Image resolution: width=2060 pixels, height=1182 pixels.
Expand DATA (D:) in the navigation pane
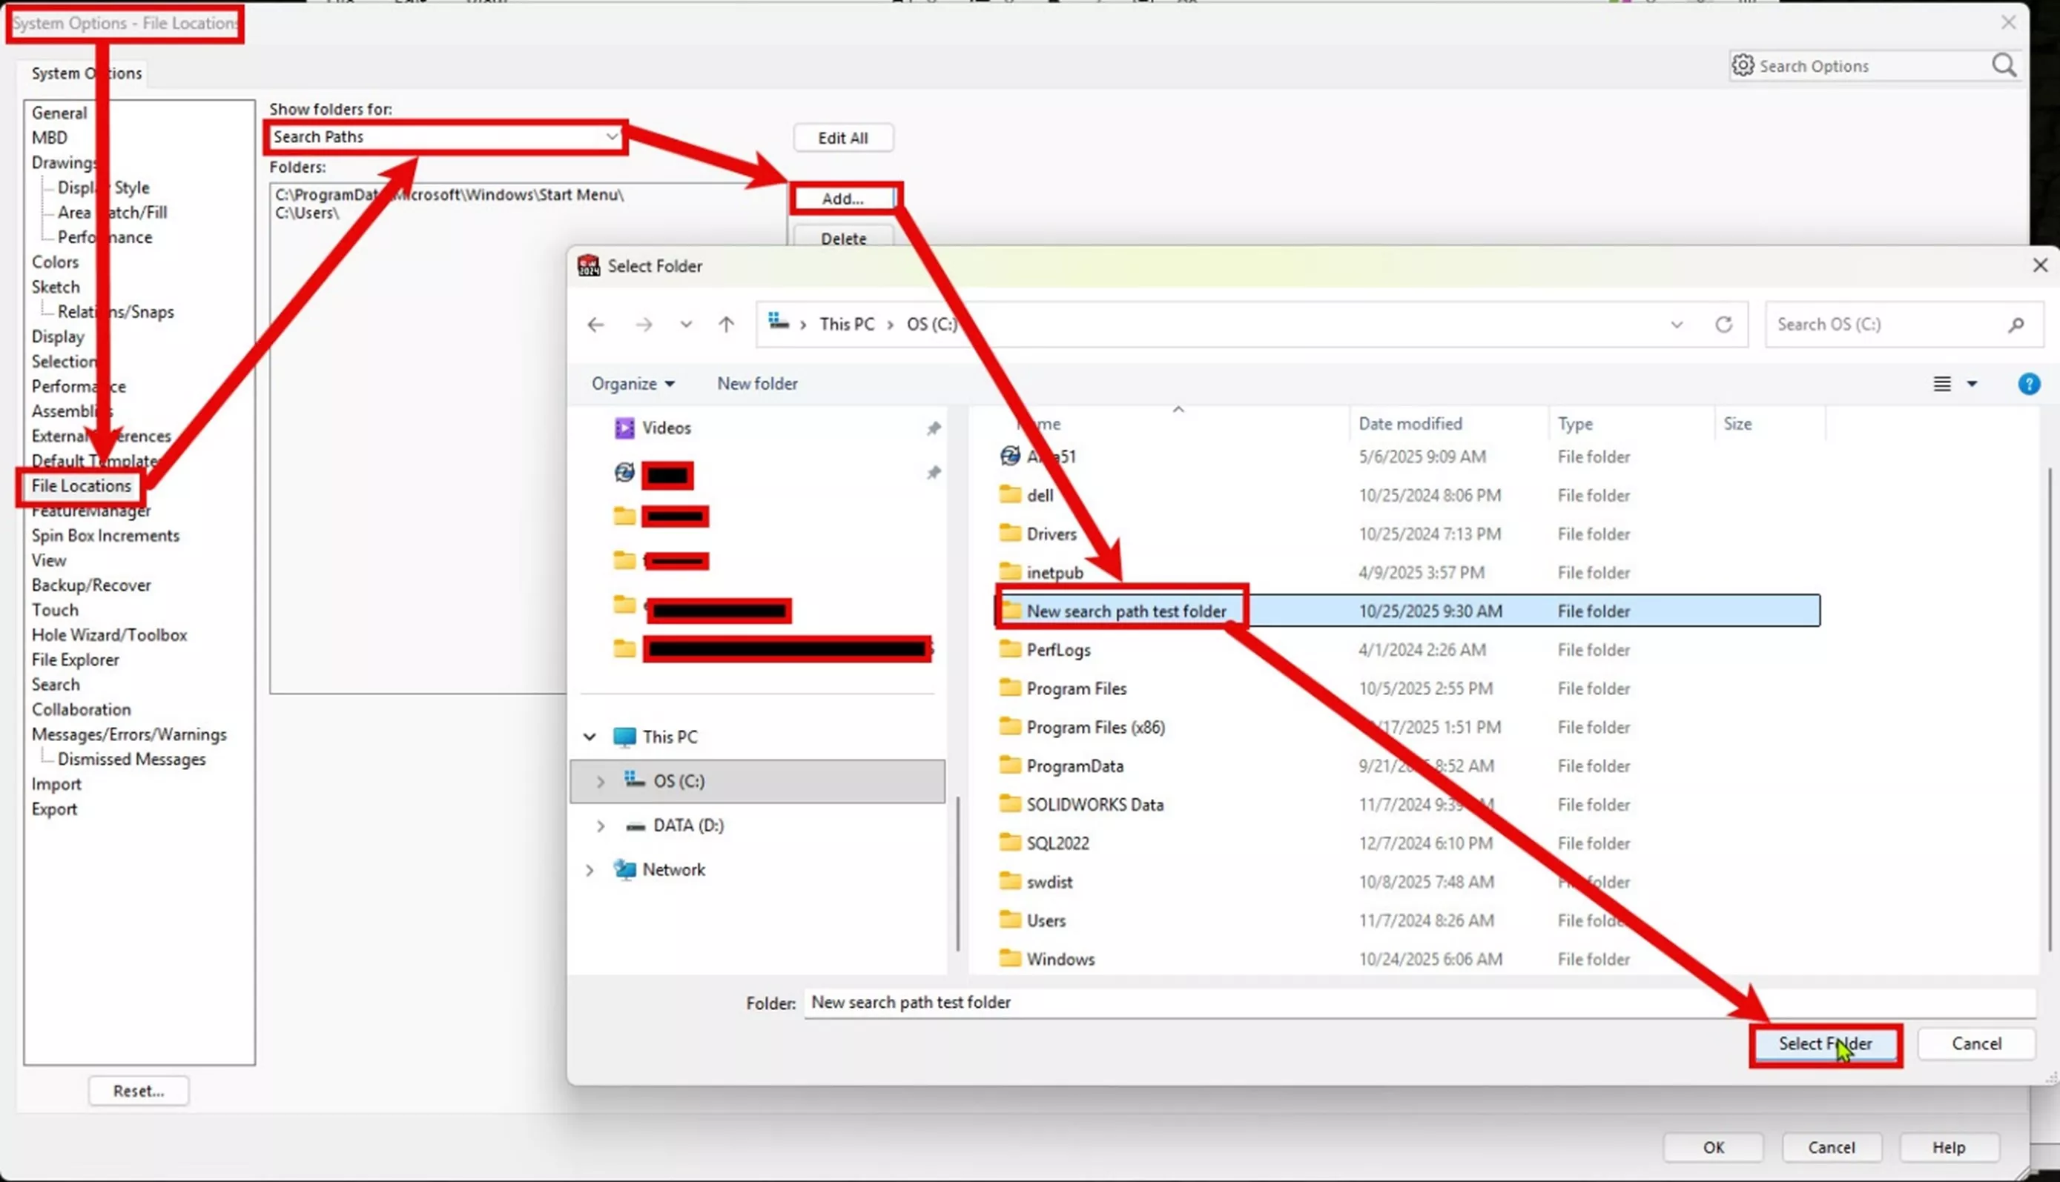601,826
